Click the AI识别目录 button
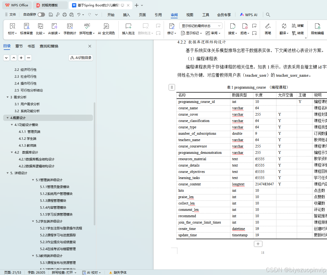This screenshot has width=327, height=275. point(80,57)
